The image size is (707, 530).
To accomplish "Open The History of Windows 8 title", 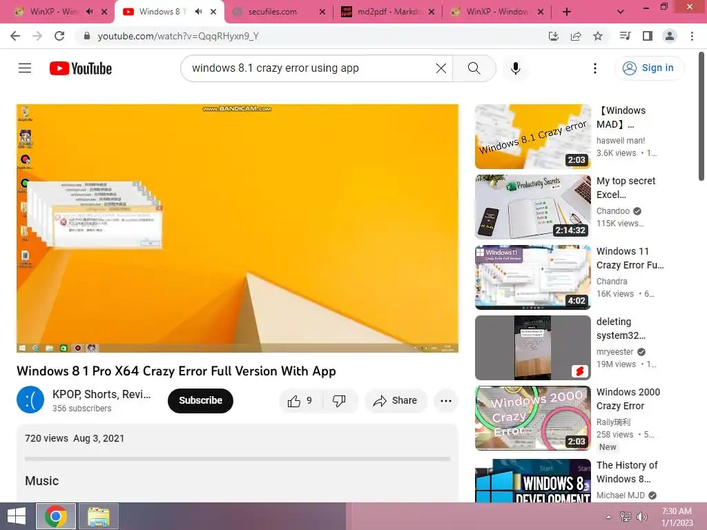I will (627, 472).
